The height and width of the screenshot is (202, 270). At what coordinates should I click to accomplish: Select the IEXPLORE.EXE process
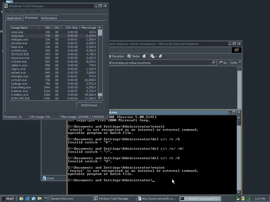tap(54, 98)
